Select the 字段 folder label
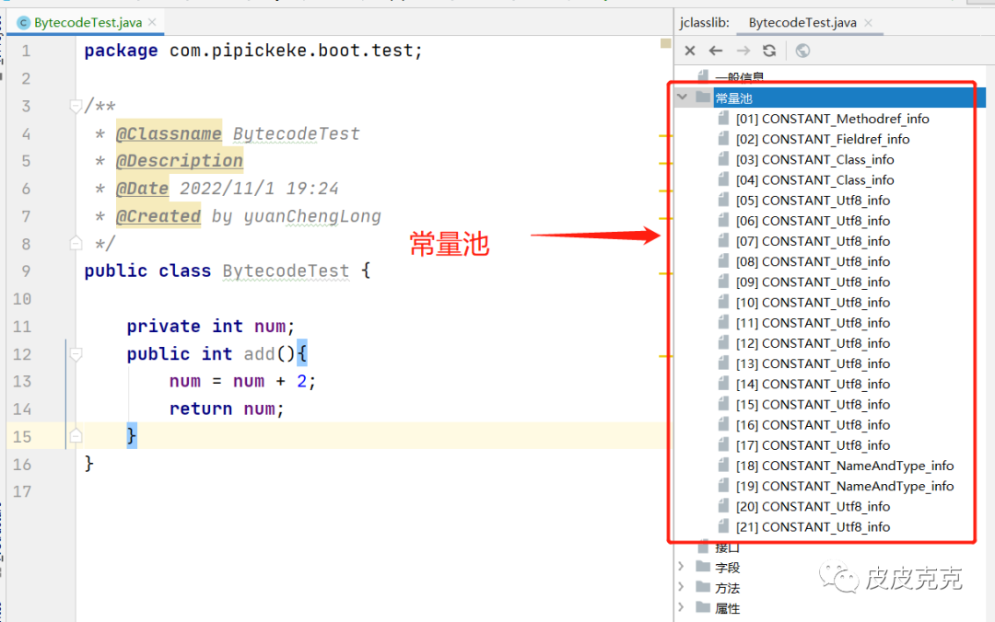995x622 pixels. click(727, 568)
